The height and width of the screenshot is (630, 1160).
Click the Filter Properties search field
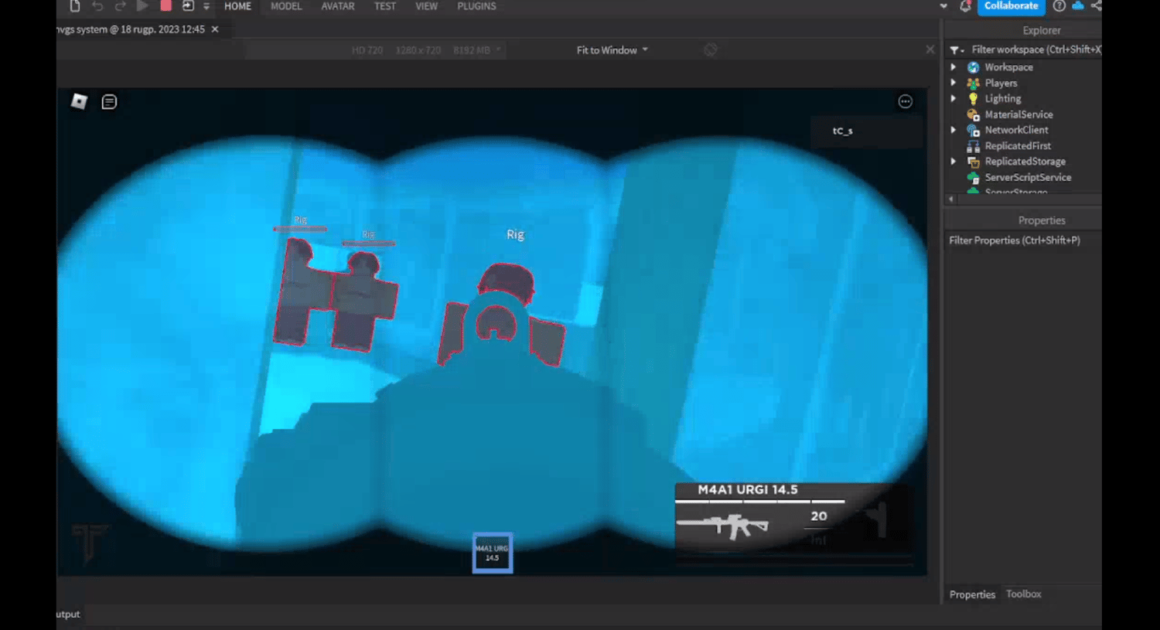click(x=1024, y=240)
